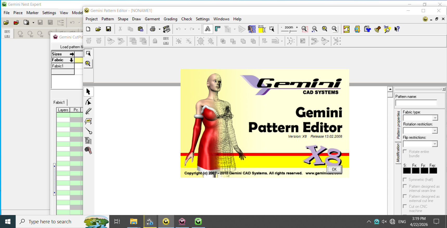Image resolution: width=447 pixels, height=228 pixels.
Task: Open the Pattern menu
Action: [108, 19]
